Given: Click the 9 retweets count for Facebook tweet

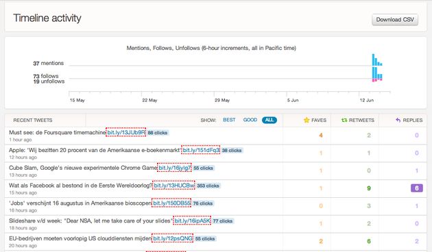Looking at the screenshot, I should pyautogui.click(x=369, y=188).
